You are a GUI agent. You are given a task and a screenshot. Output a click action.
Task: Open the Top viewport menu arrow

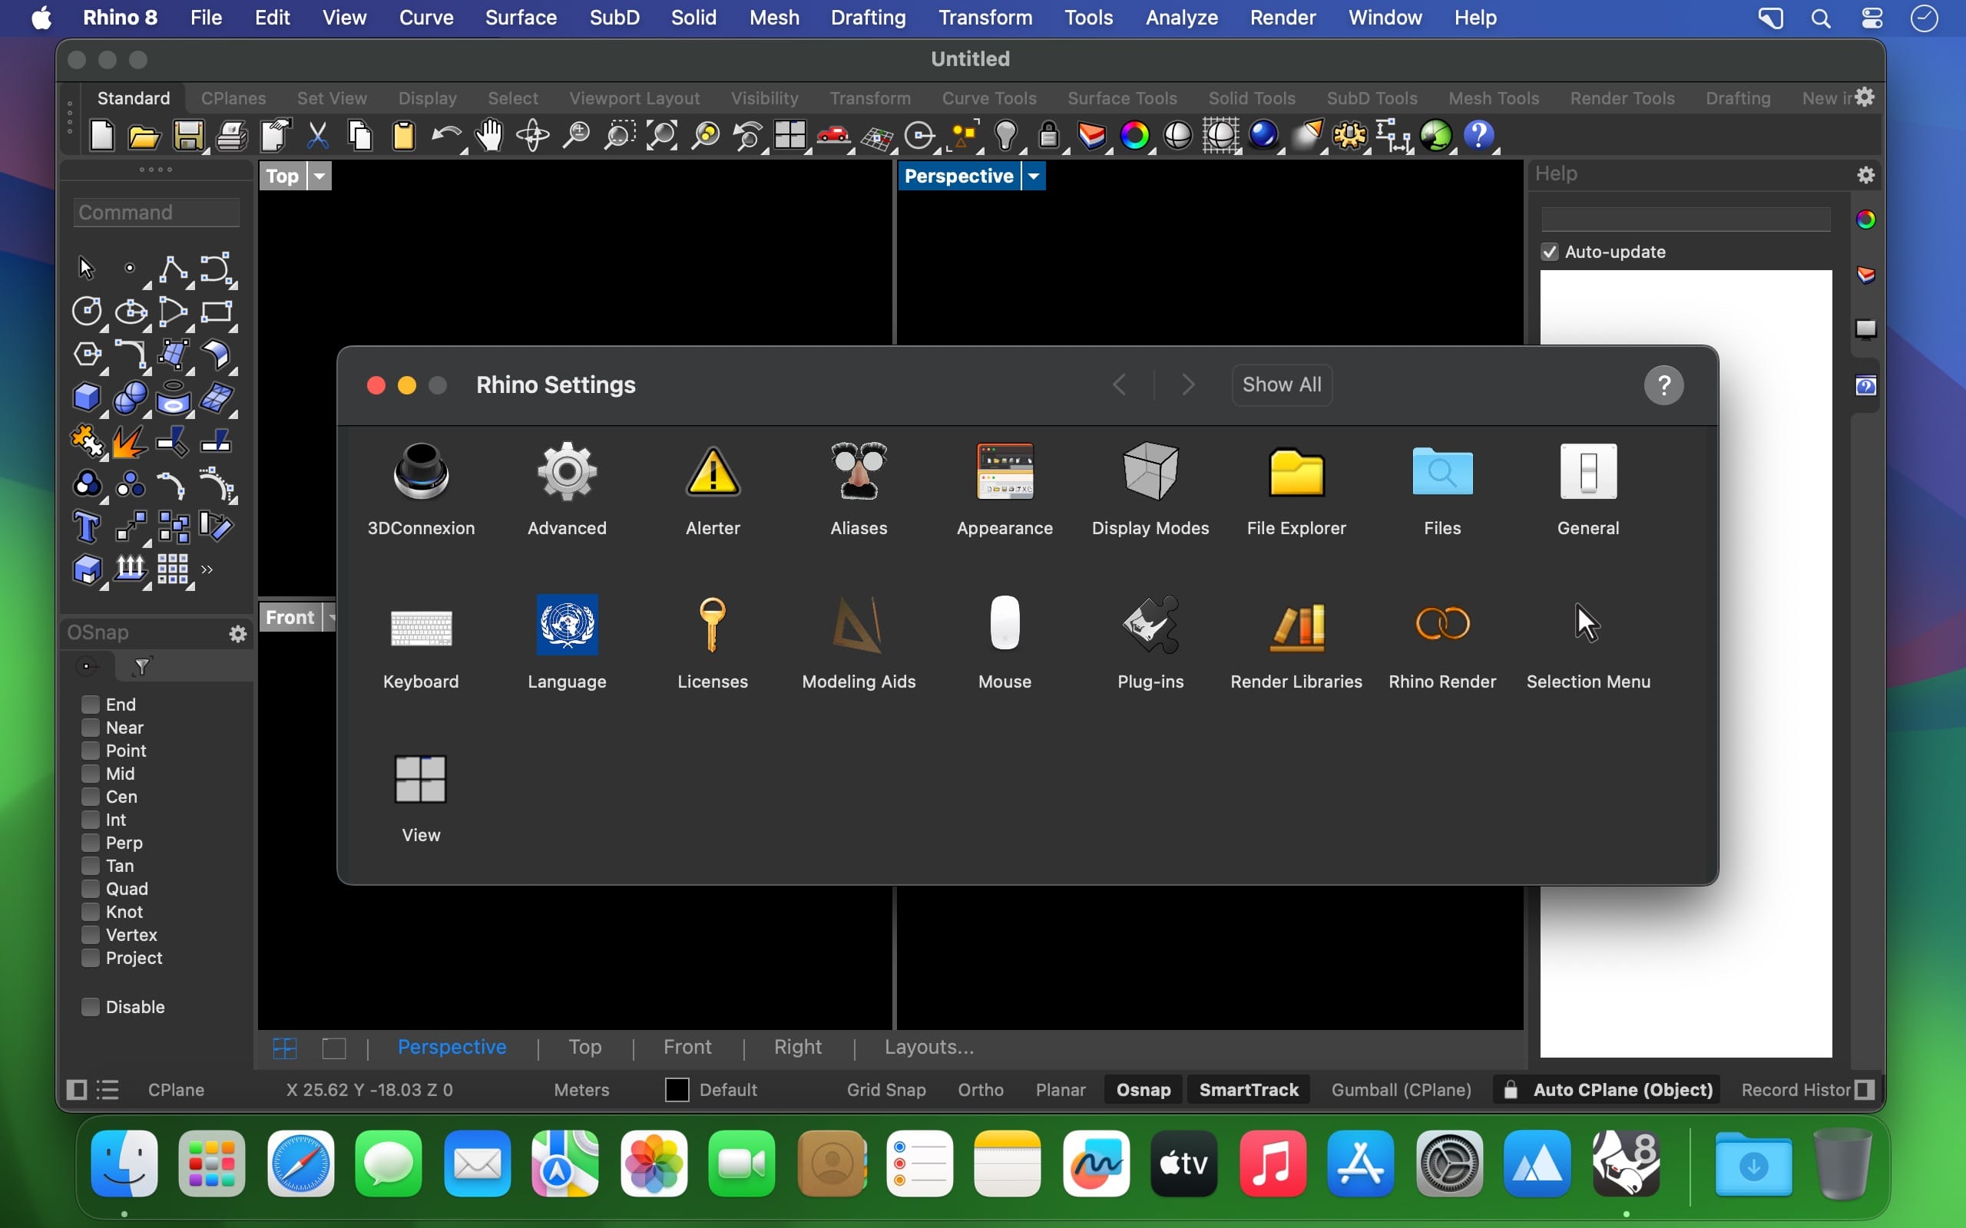click(x=320, y=177)
